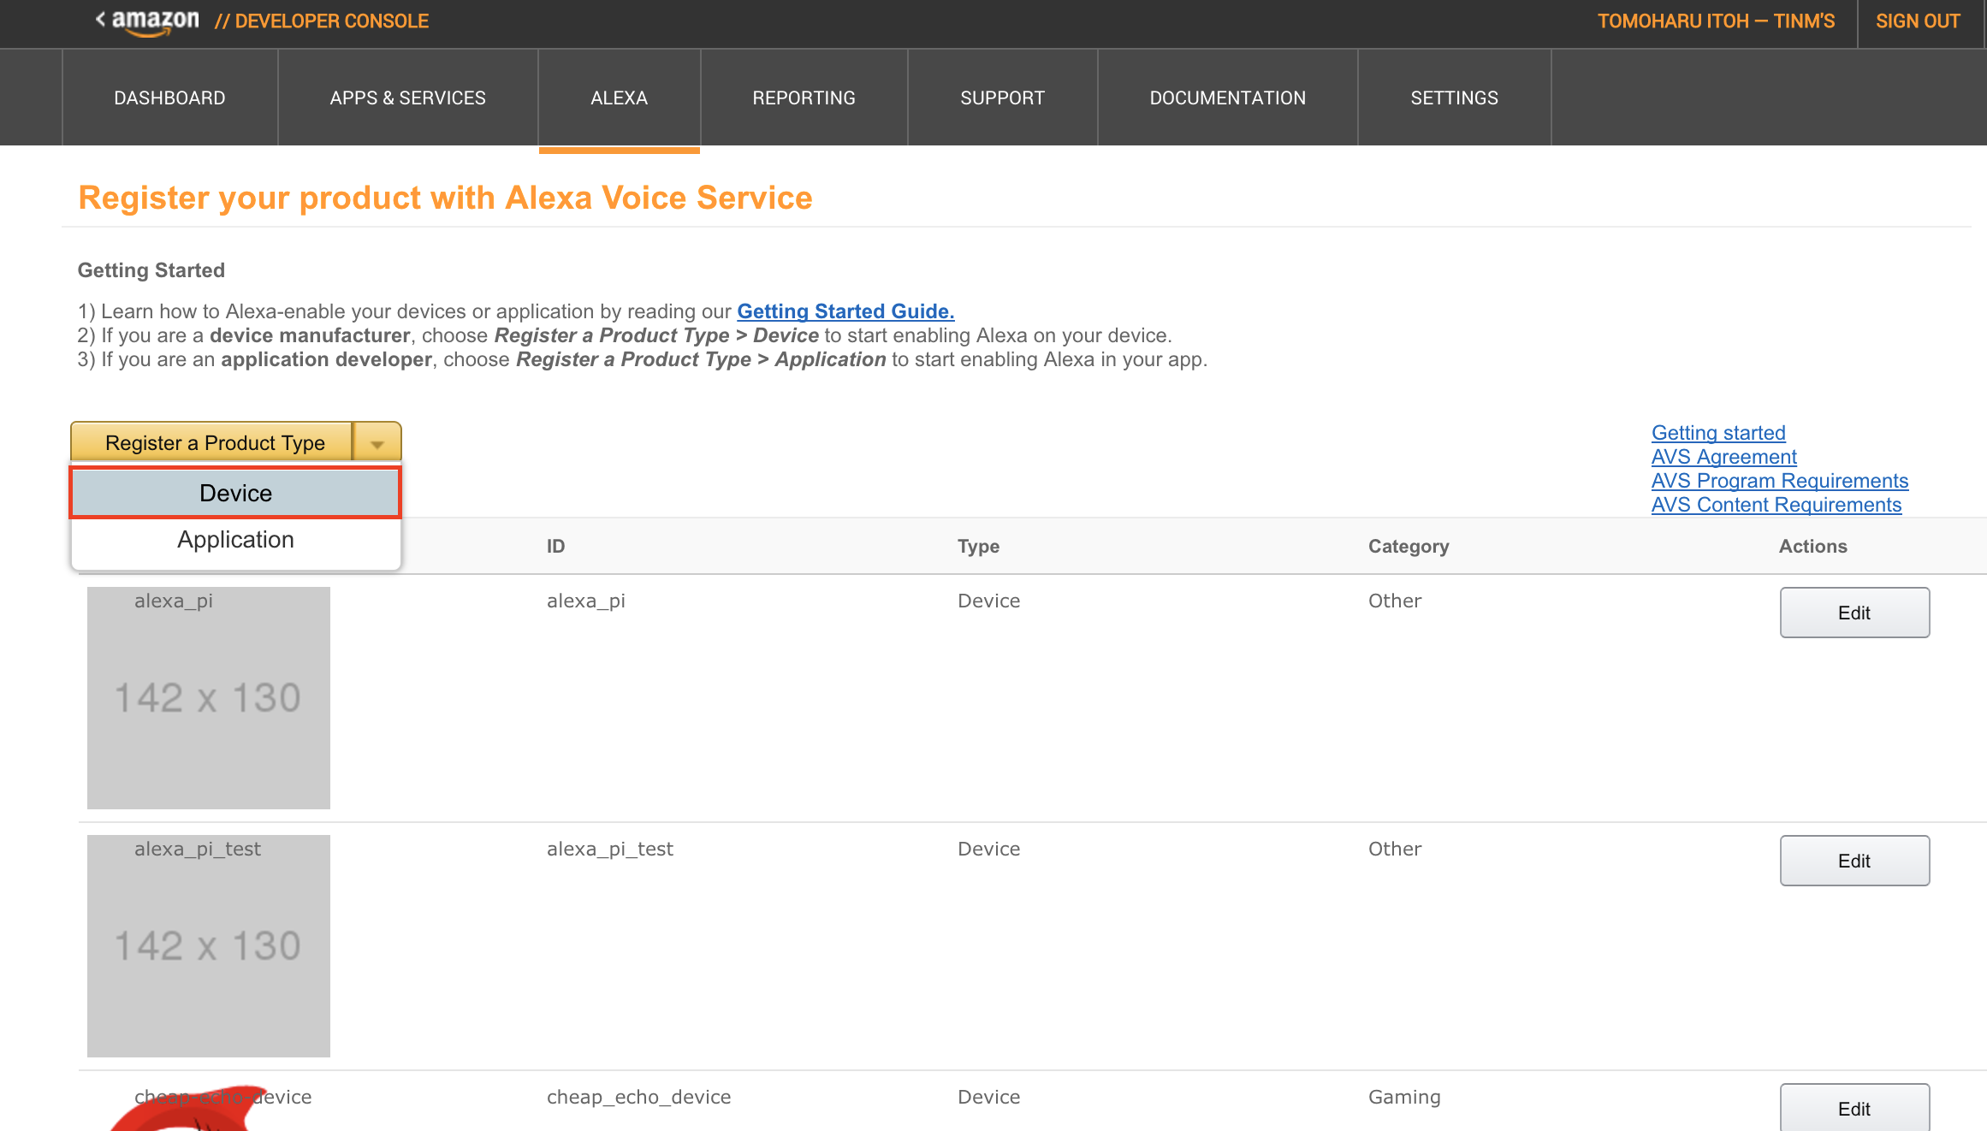This screenshot has height=1131, width=1987.
Task: Click the ID column header
Action: point(556,546)
